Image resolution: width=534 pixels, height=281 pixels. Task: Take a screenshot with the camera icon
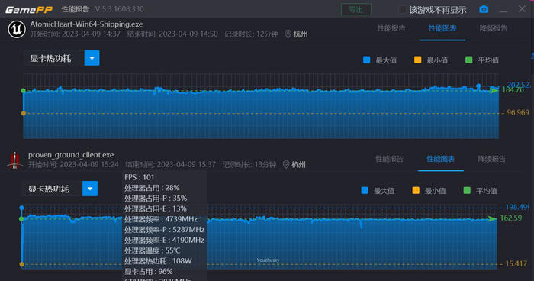tap(484, 9)
